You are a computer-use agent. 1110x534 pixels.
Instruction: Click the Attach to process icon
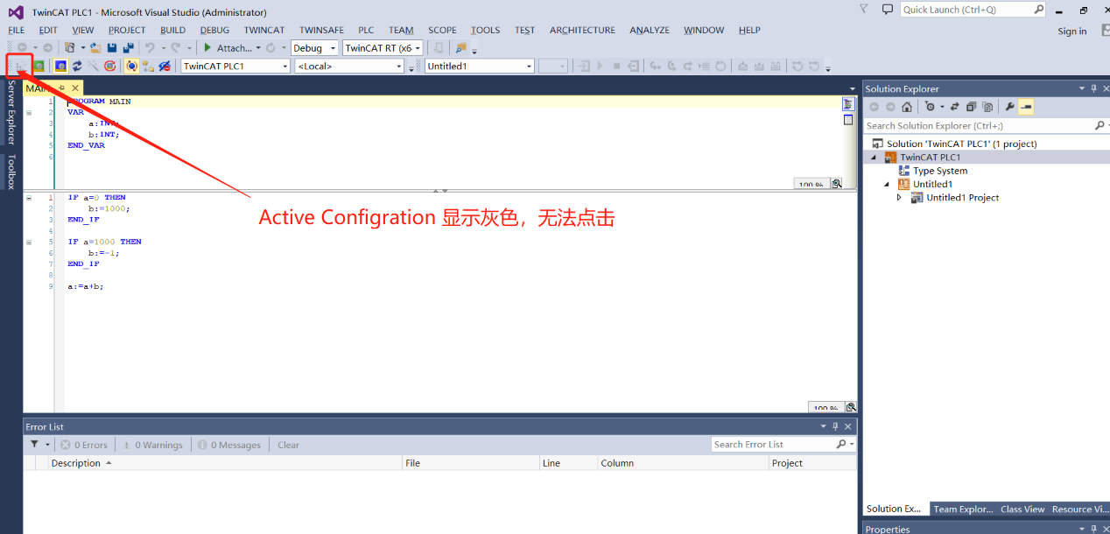(x=230, y=48)
